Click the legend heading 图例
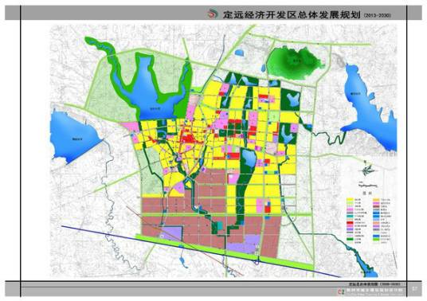The height and width of the screenshot is (301, 427). point(366,193)
